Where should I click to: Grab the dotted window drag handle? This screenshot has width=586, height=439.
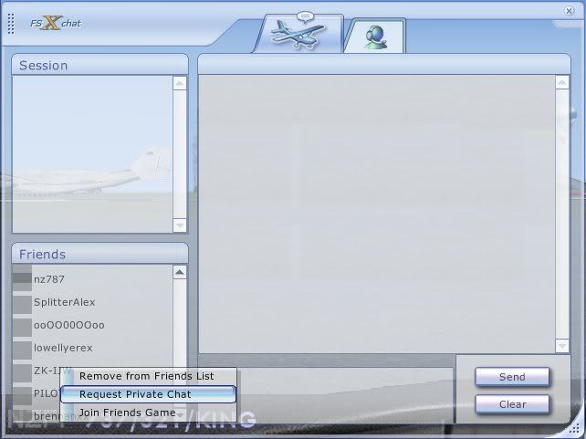[x=11, y=24]
